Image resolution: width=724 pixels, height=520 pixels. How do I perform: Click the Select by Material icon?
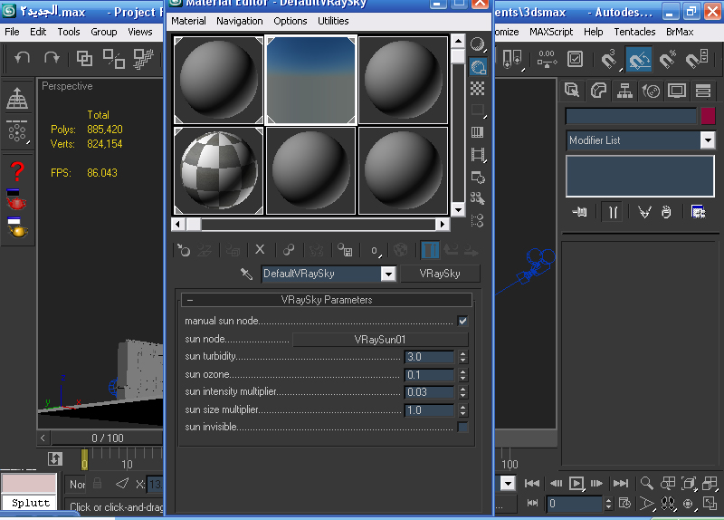click(x=478, y=198)
